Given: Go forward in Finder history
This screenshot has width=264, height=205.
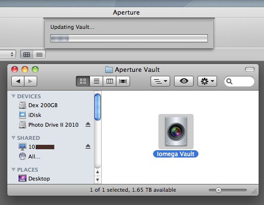Looking at the screenshot, I should point(31,81).
